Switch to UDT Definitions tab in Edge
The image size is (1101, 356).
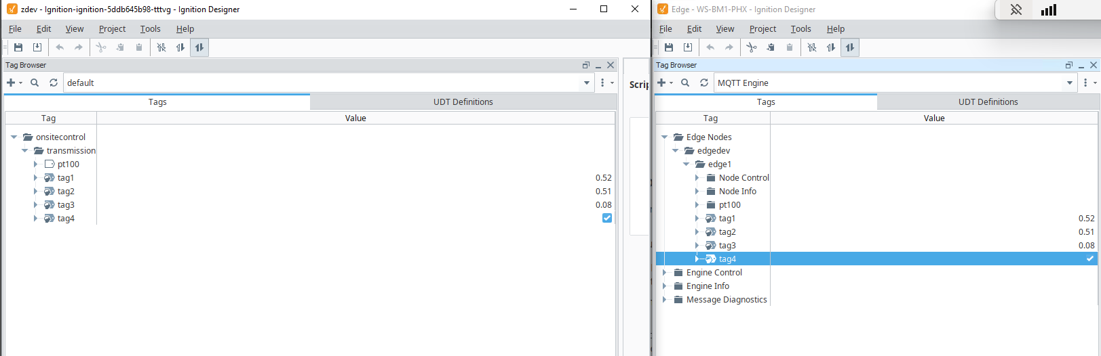click(988, 102)
